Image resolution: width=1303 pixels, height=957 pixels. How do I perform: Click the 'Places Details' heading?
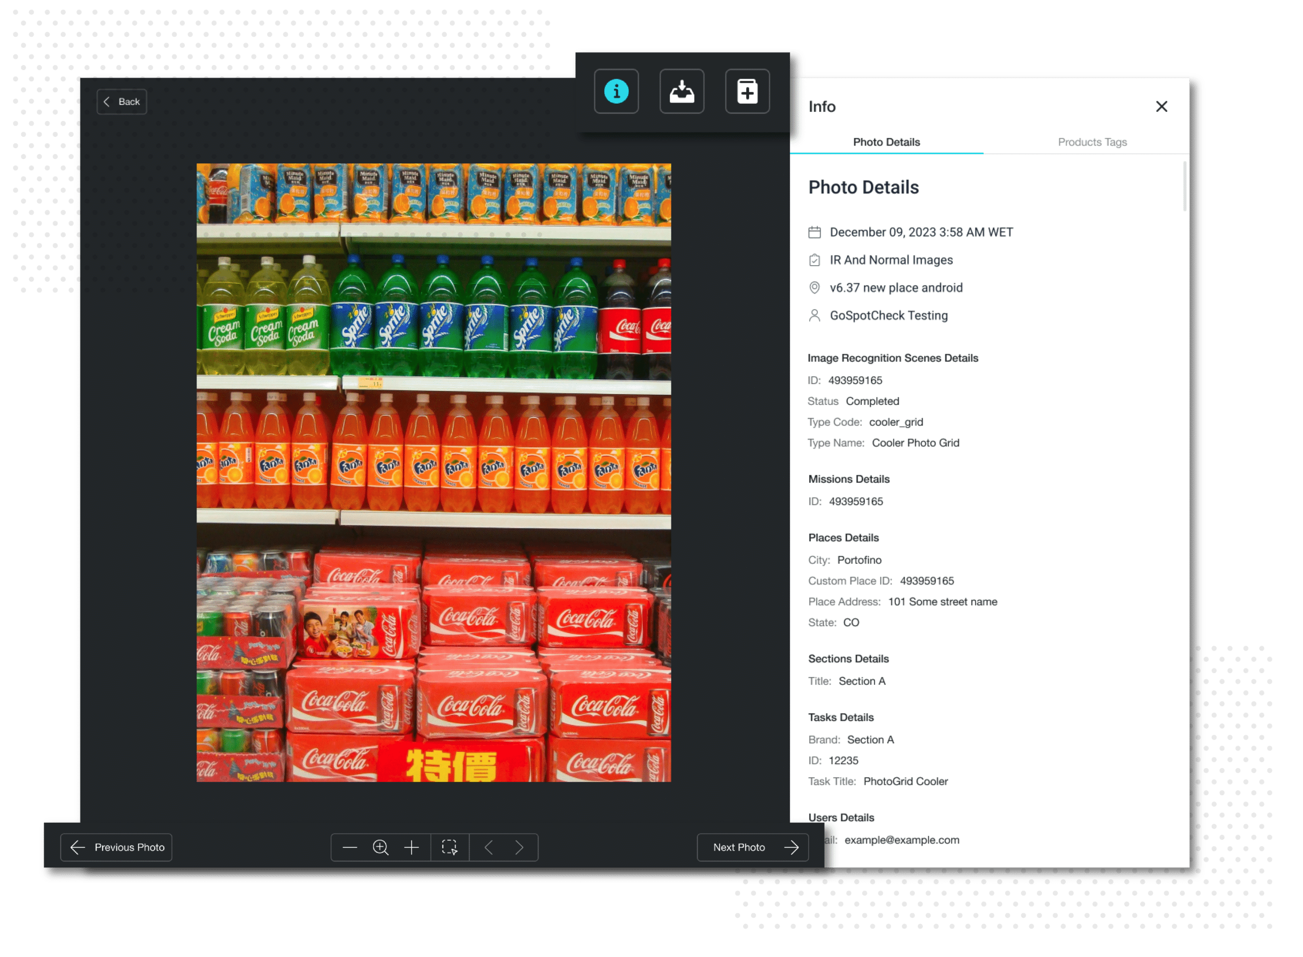[x=843, y=538]
